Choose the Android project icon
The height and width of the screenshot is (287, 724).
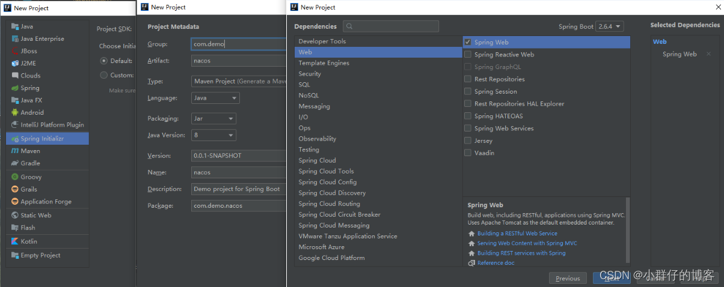(x=15, y=112)
